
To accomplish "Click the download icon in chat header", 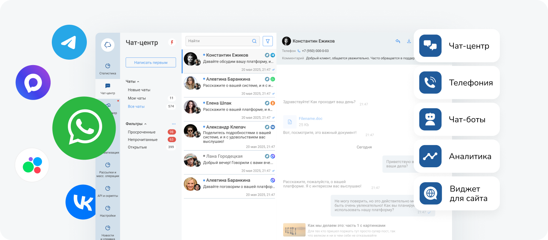I will tap(409, 41).
